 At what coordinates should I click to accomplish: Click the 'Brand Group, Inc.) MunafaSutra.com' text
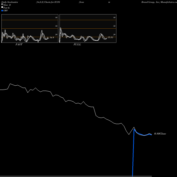tap(159, 2)
